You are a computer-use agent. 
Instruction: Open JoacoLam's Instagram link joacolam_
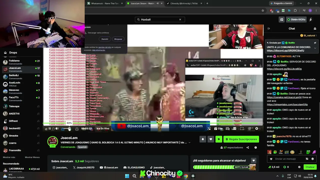(60, 167)
